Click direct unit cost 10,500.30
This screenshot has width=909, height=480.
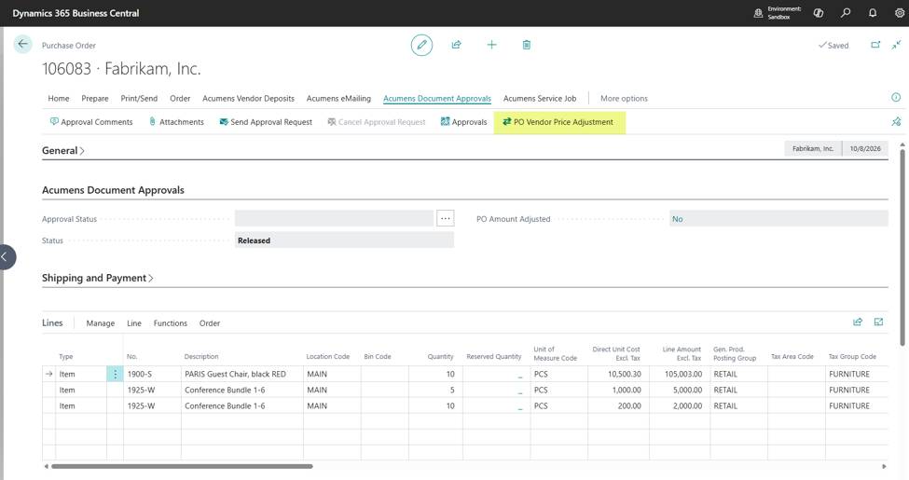pyautogui.click(x=618, y=374)
